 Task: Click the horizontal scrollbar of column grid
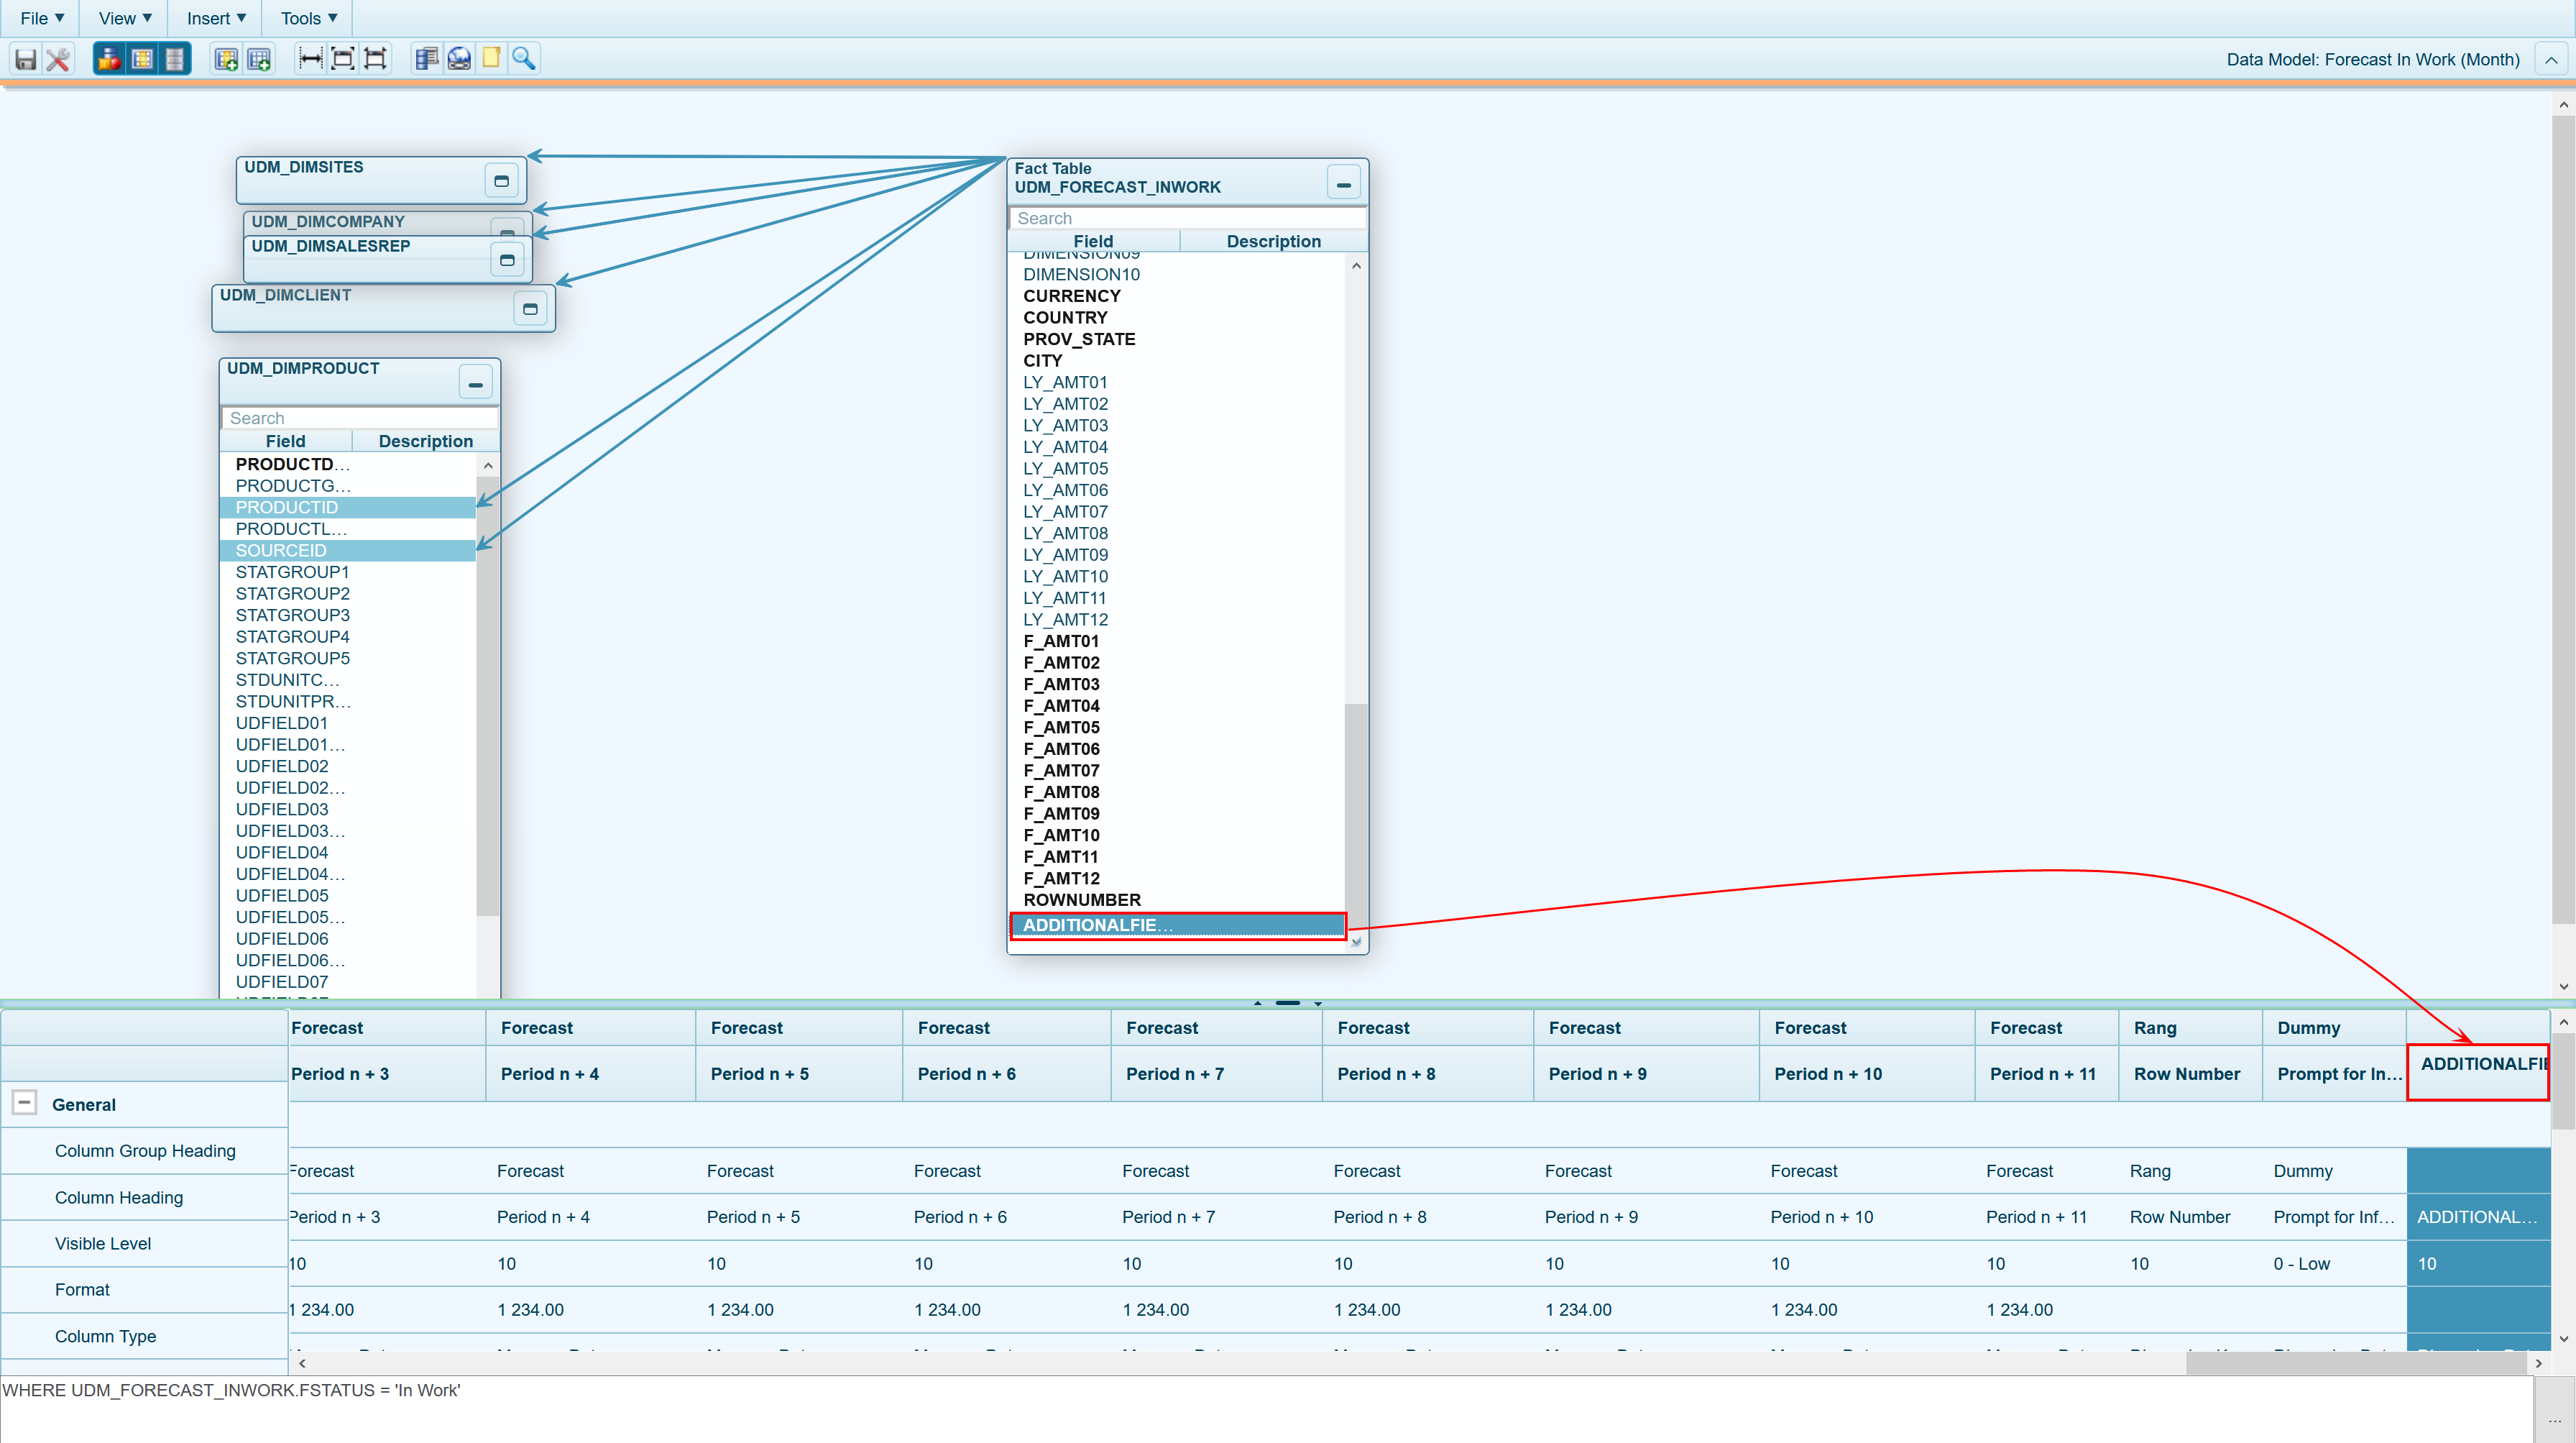pyautogui.click(x=2355, y=1362)
